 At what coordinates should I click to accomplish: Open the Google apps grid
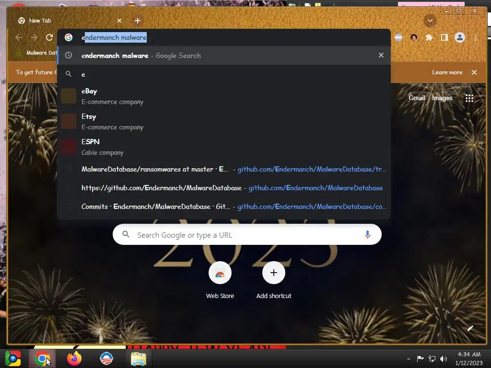pos(469,98)
